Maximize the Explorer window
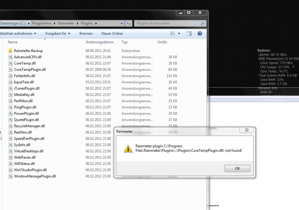The width and height of the screenshot is (299, 210). click(x=189, y=13)
